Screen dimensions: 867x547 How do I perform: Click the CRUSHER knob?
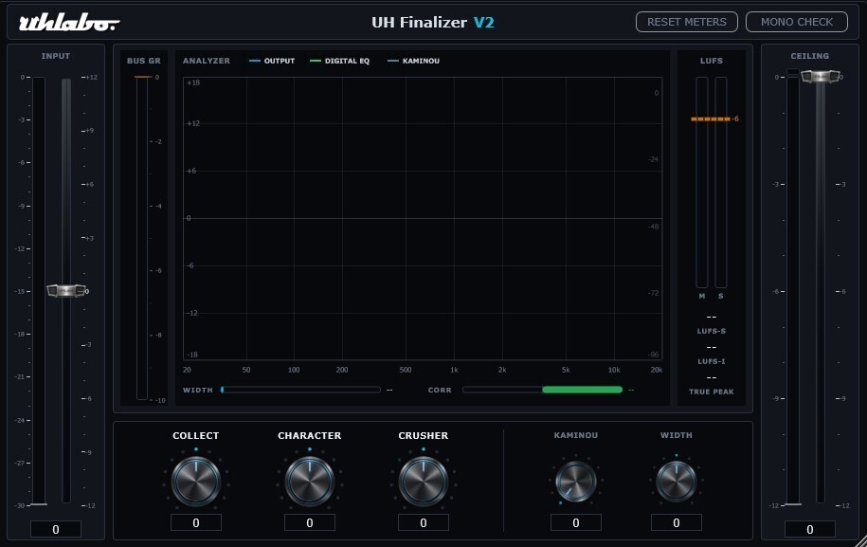point(424,482)
